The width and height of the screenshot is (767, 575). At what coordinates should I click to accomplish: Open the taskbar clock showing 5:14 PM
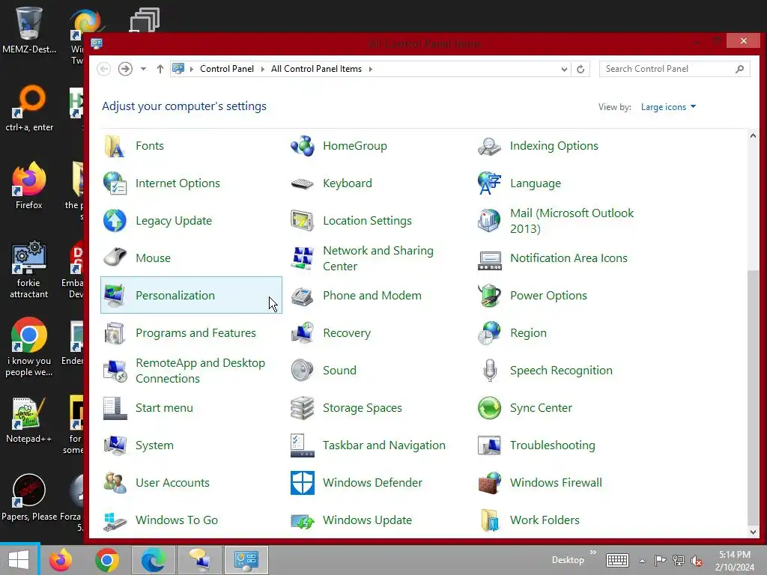[x=734, y=561]
